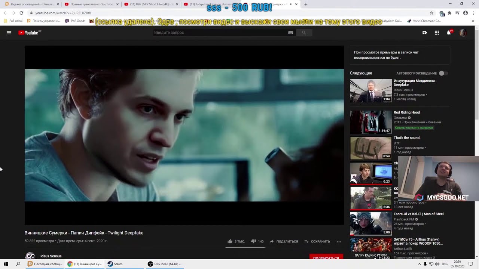Open Chrome three-dot menu
Viewport: 479px width, 269px height.
pos(474,13)
